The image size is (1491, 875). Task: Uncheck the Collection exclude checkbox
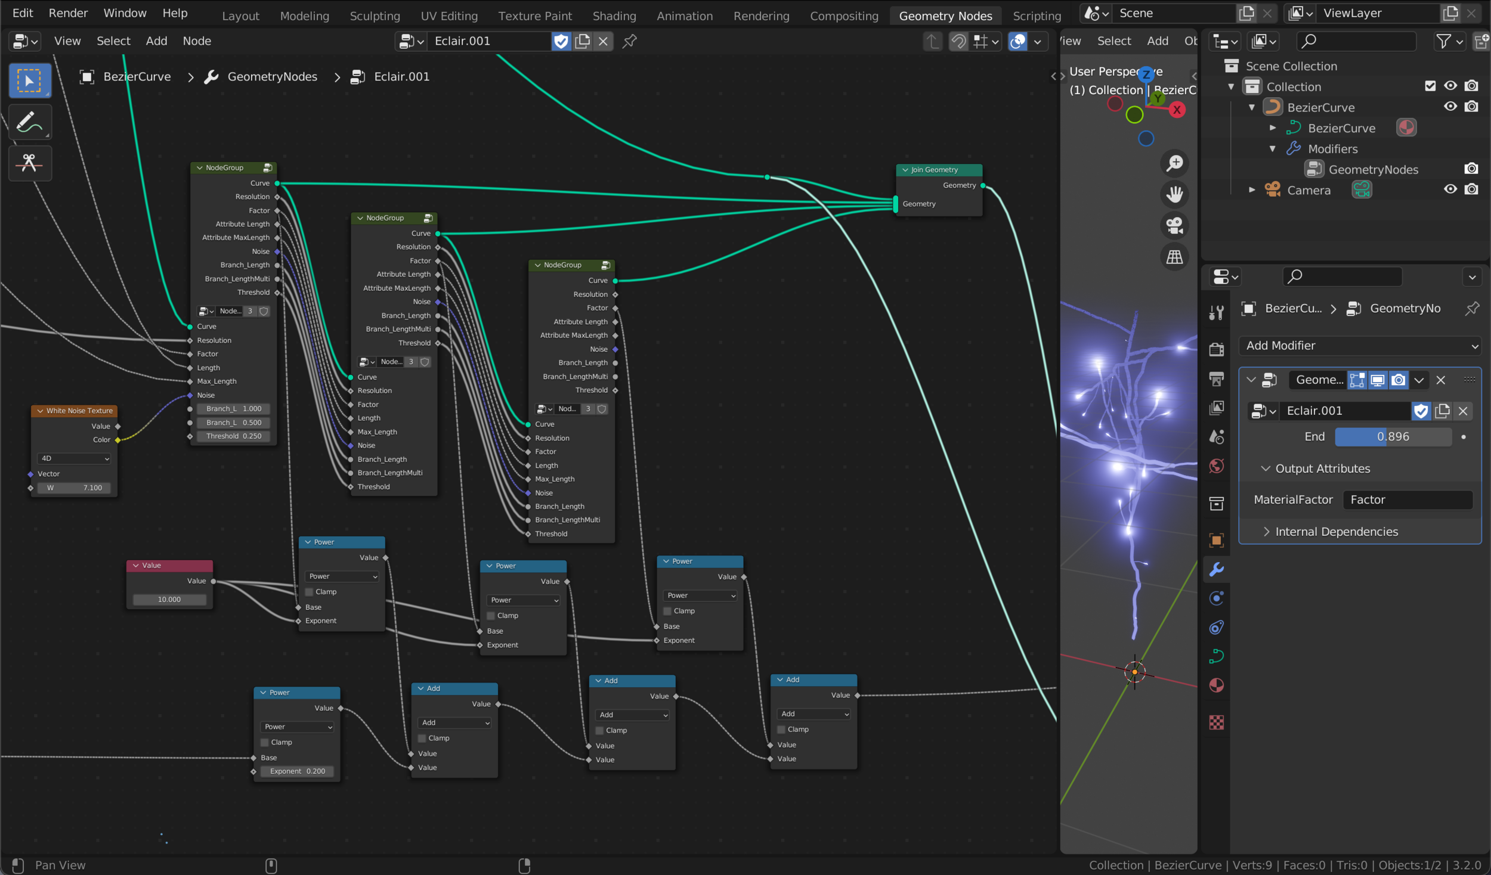tap(1430, 86)
